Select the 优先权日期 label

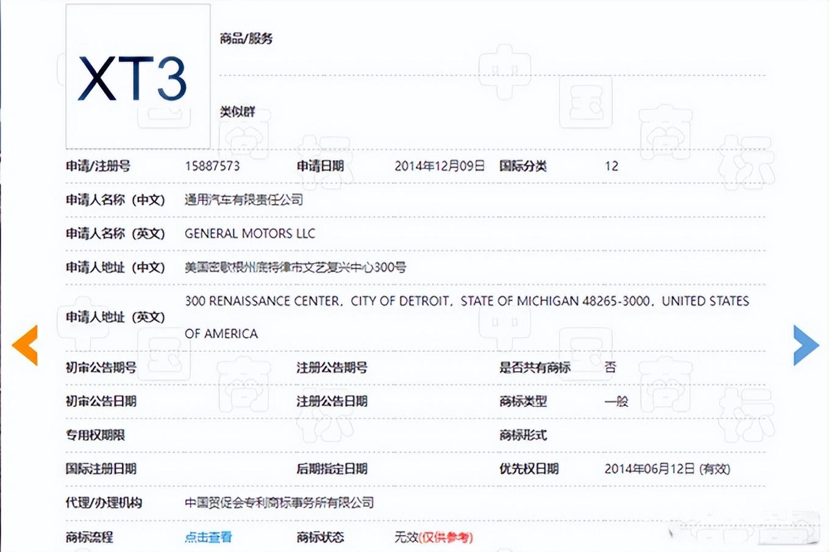[x=529, y=469]
